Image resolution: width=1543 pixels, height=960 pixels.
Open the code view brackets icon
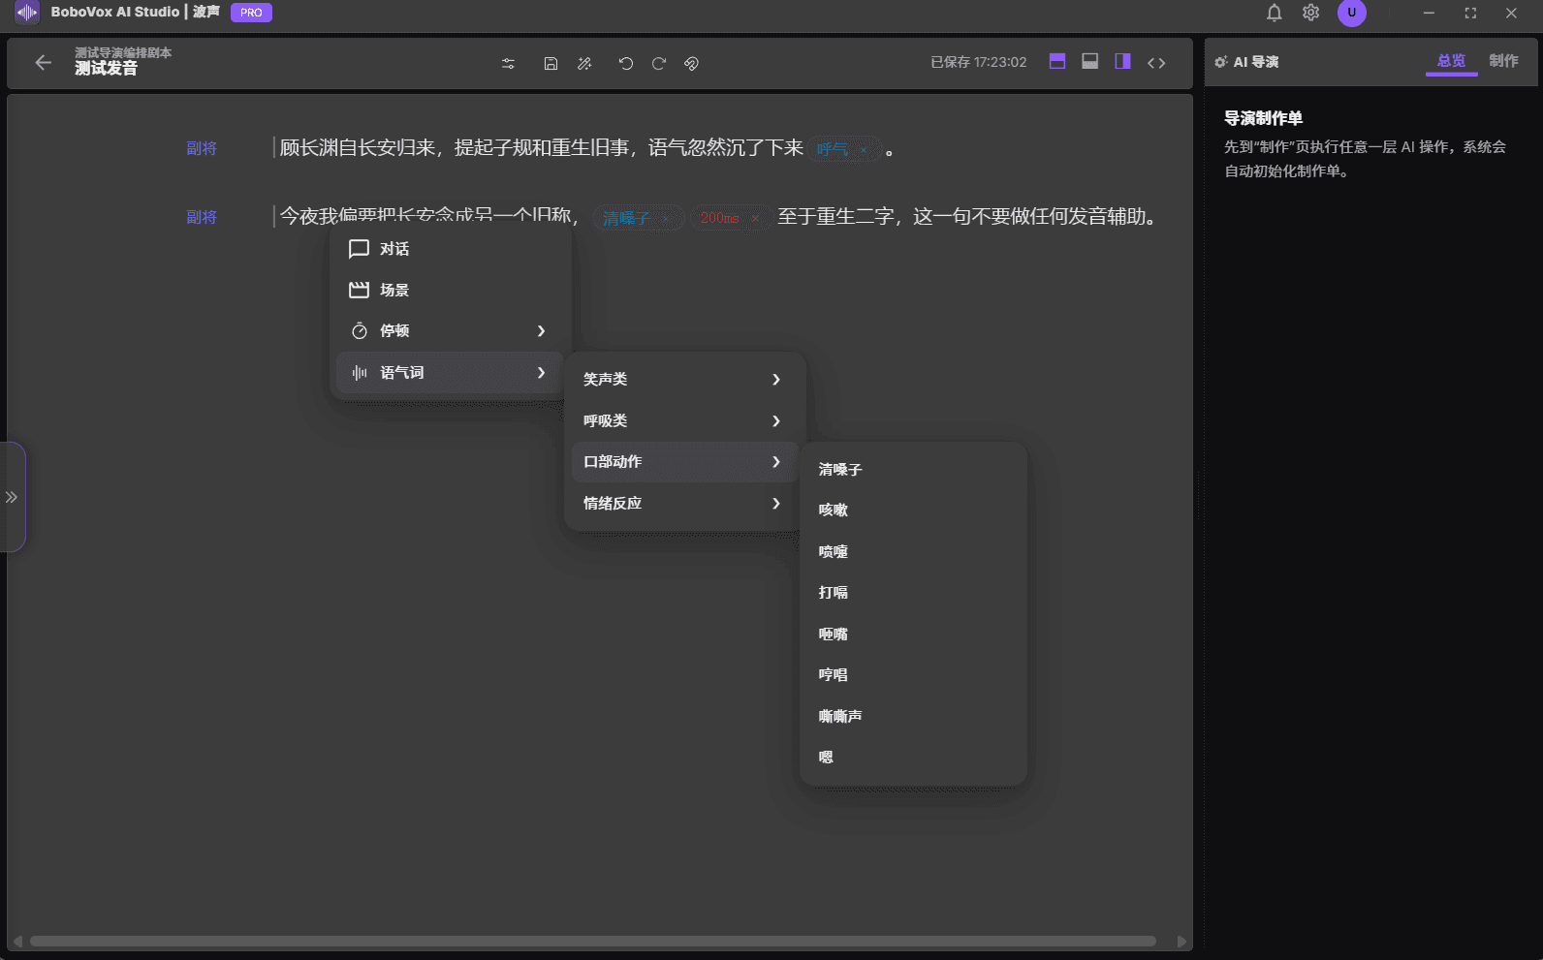1156,63
